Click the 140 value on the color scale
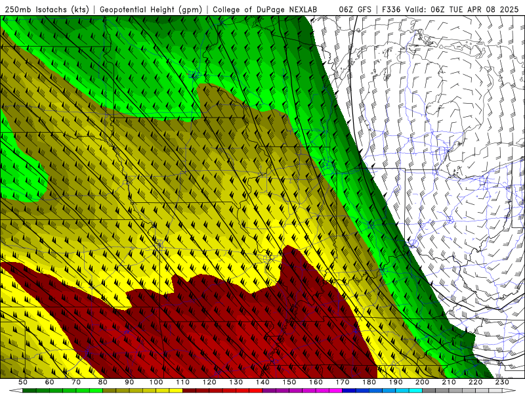This screenshot has width=525, height=394. point(262,382)
